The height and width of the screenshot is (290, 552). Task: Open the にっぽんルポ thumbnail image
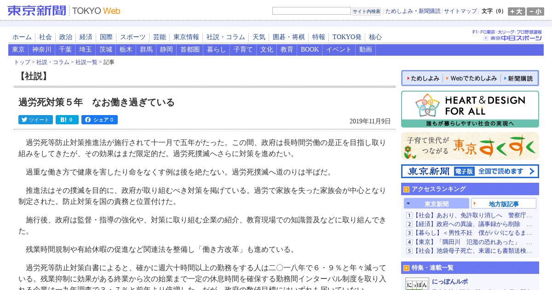tap(417, 284)
